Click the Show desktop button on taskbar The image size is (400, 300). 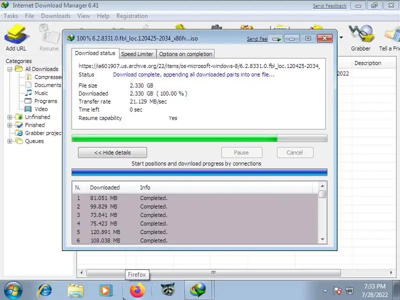pos(397,290)
